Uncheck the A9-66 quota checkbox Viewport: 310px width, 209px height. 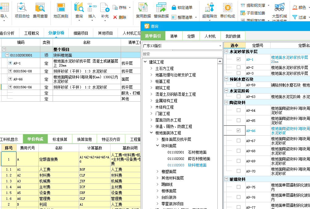(x=239, y=130)
